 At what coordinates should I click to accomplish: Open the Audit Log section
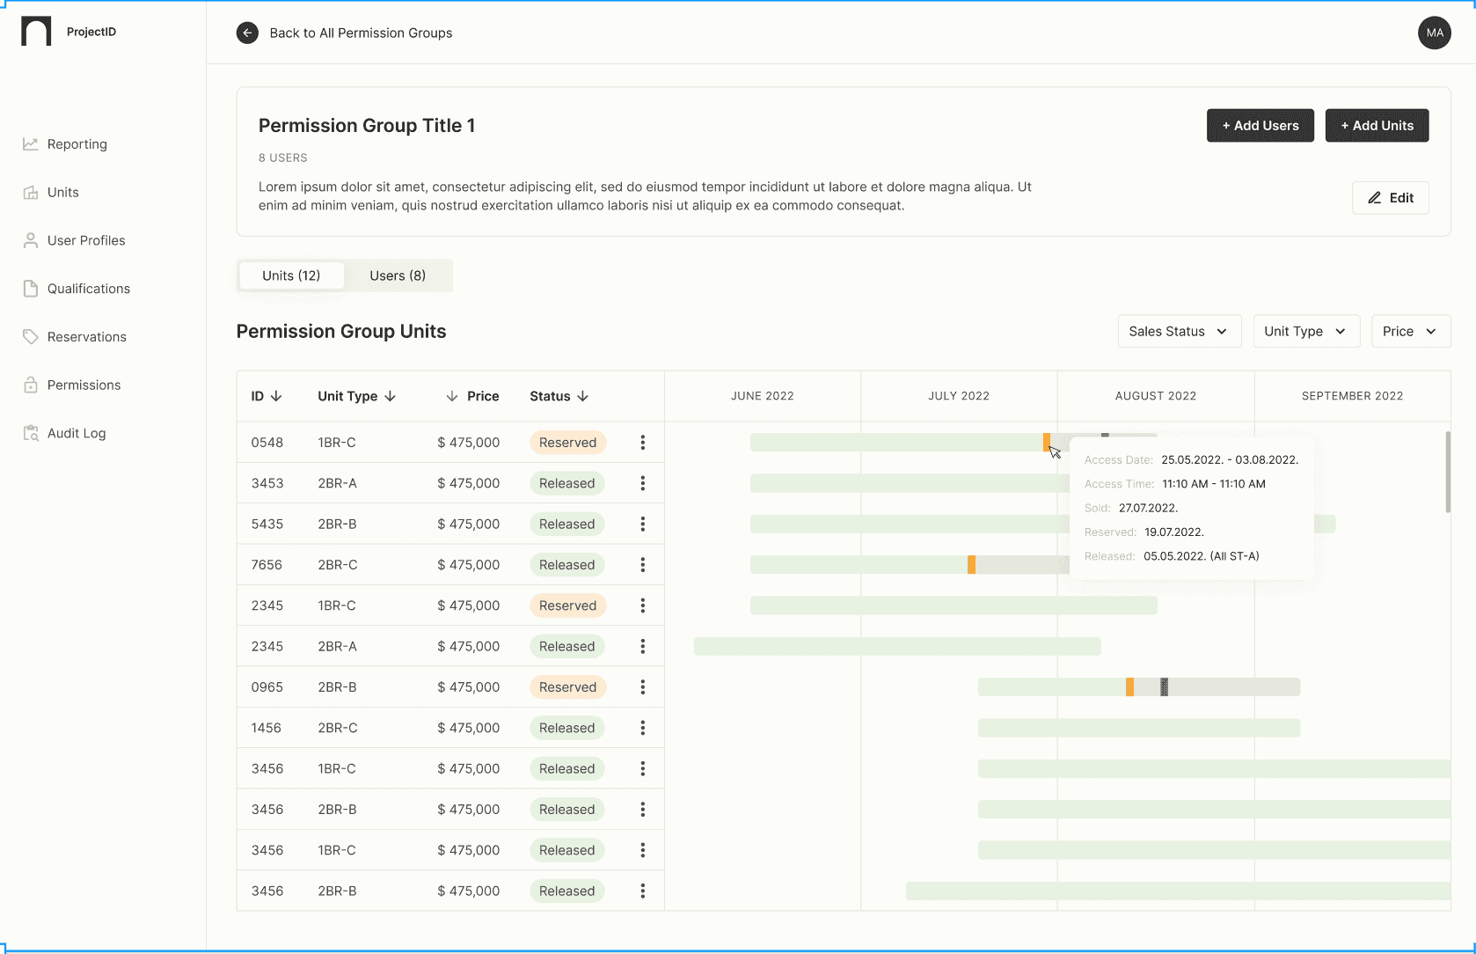pos(31,432)
